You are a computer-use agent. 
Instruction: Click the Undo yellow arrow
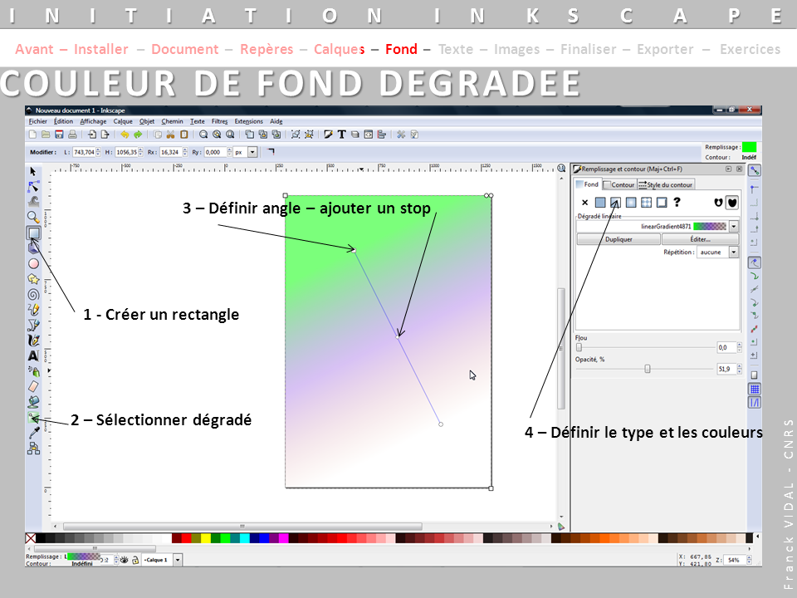[x=125, y=135]
